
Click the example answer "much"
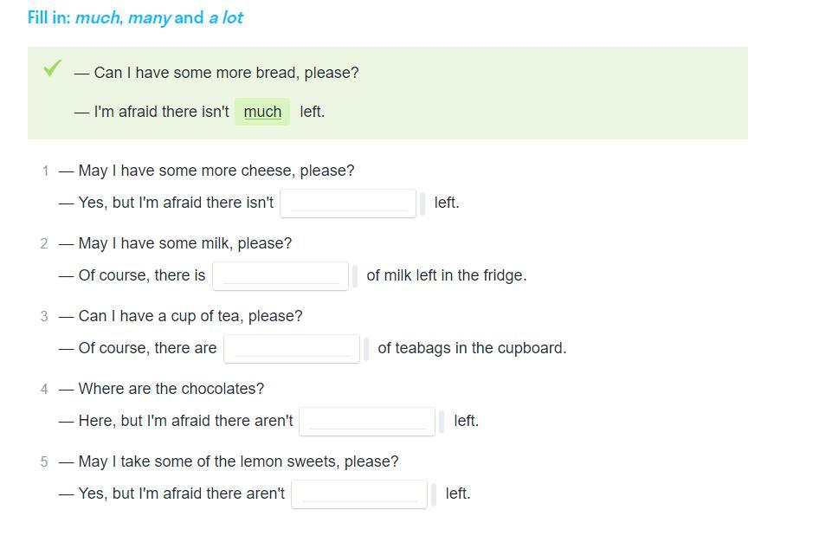pos(262,112)
